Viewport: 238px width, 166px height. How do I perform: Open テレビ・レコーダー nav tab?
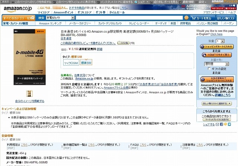[139, 23]
